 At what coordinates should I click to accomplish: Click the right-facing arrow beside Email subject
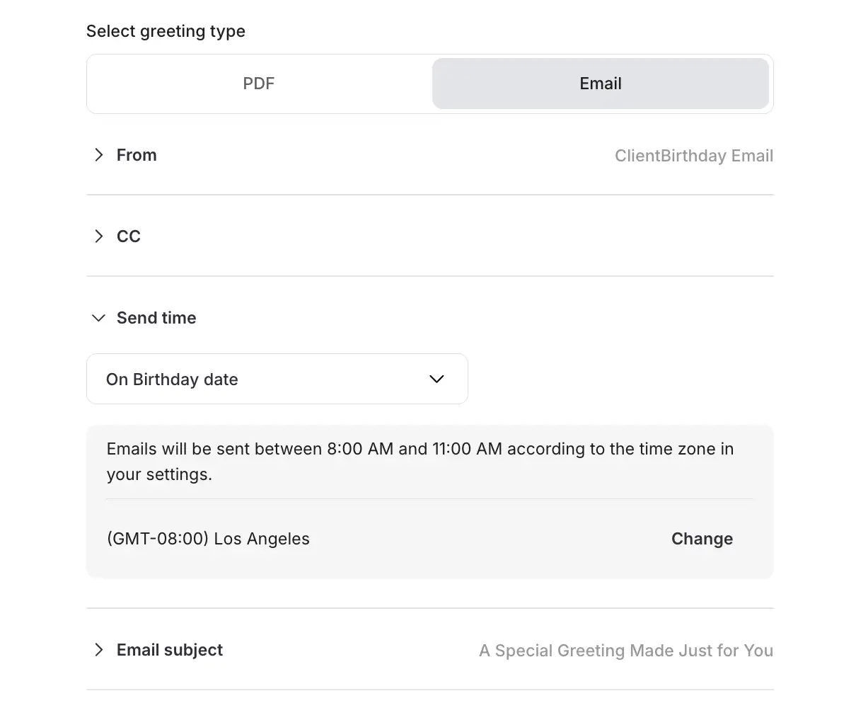[99, 650]
